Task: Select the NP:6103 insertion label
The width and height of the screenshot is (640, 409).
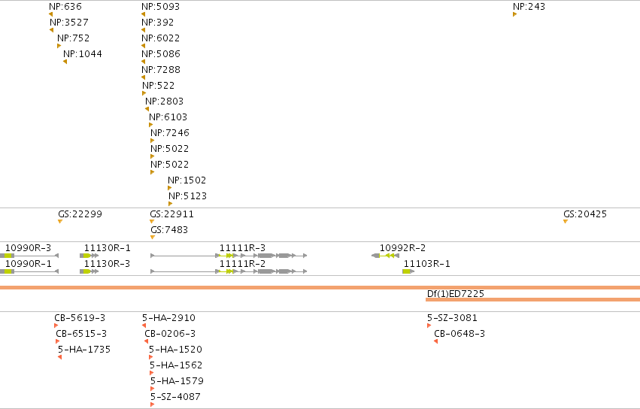Action: (x=168, y=117)
